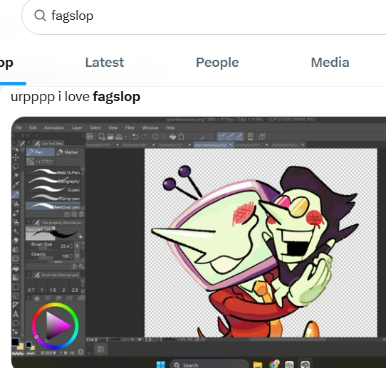The height and width of the screenshot is (368, 386).
Task: Select the Auto select magic wand tool
Action: click(x=16, y=175)
